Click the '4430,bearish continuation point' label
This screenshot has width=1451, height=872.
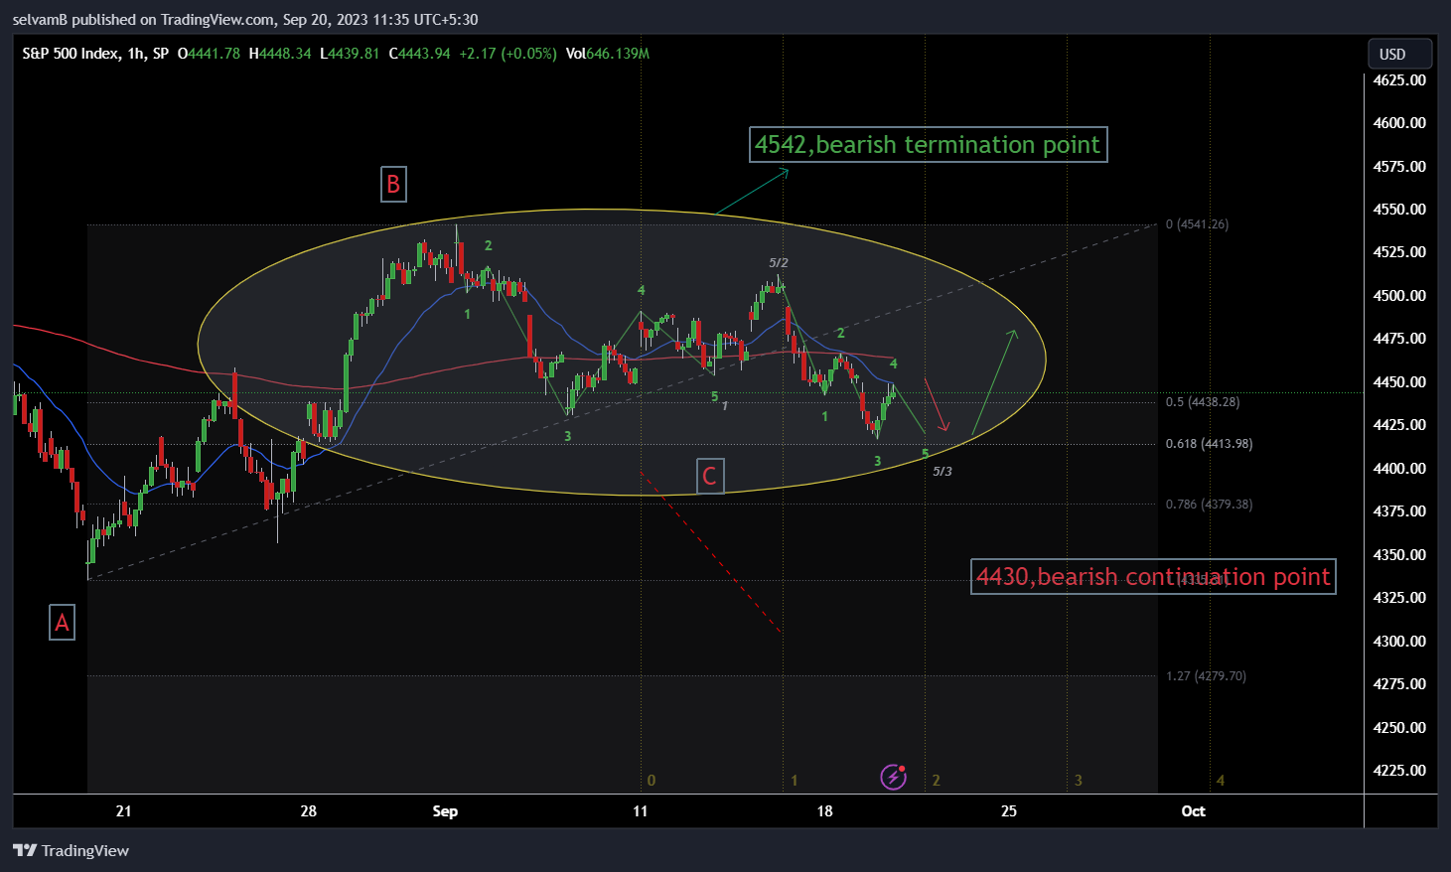coord(1153,577)
